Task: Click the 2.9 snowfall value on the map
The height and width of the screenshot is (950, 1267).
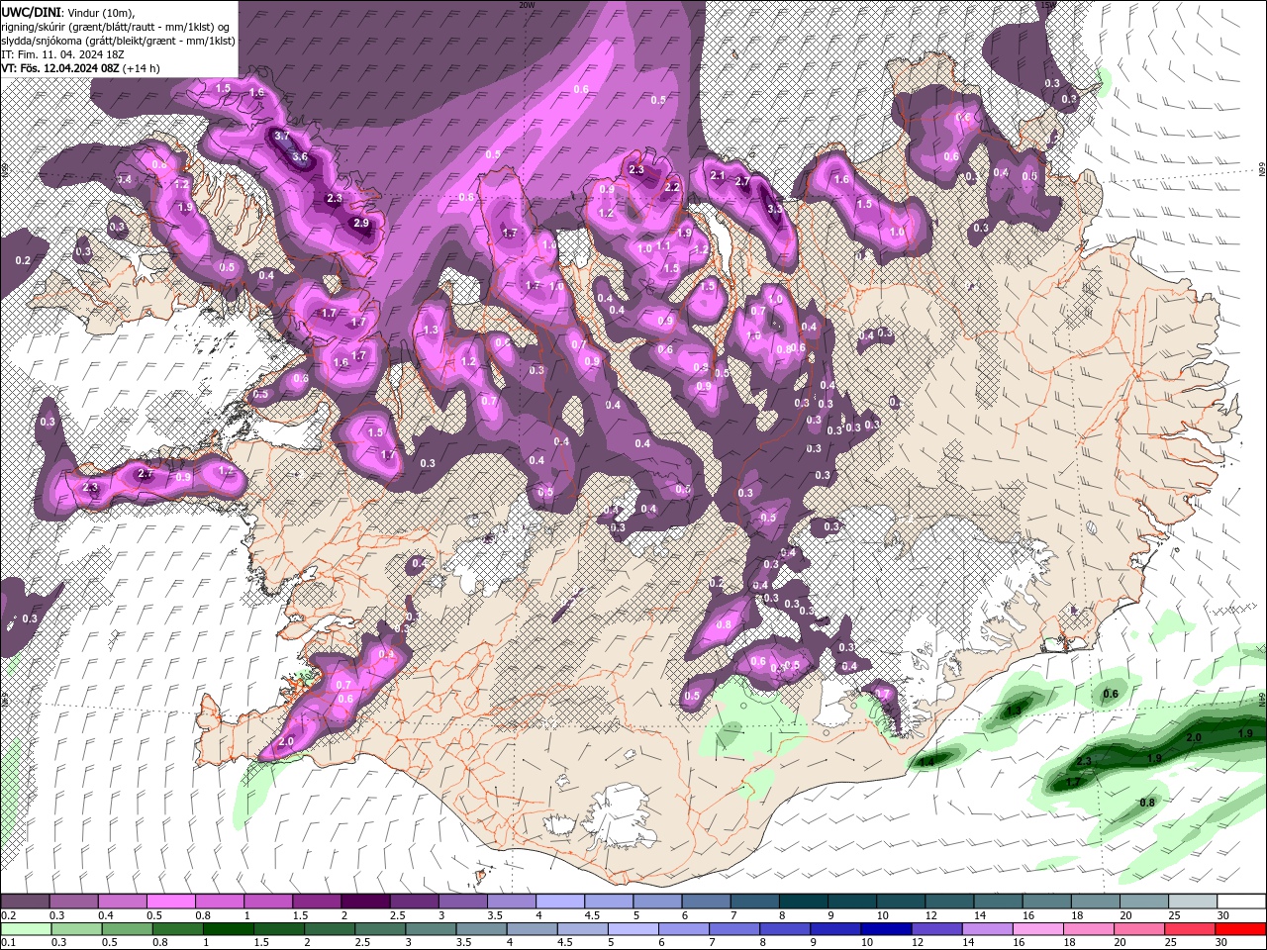Action: click(361, 224)
